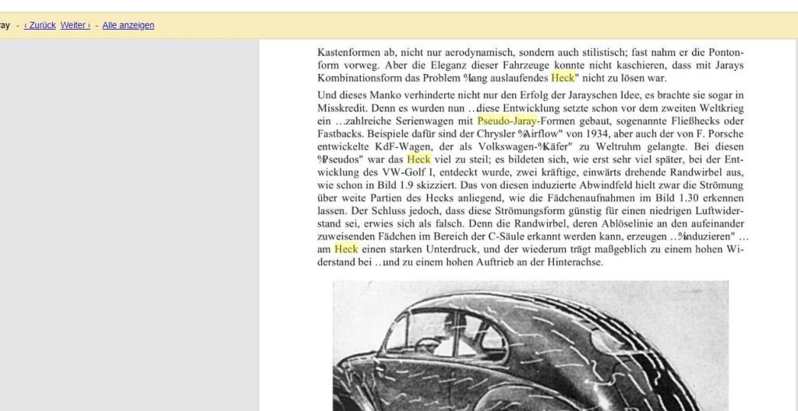Select the word 'C-Säule' in paragraph
Image resolution: width=798 pixels, height=411 pixels.
pyautogui.click(x=506, y=237)
